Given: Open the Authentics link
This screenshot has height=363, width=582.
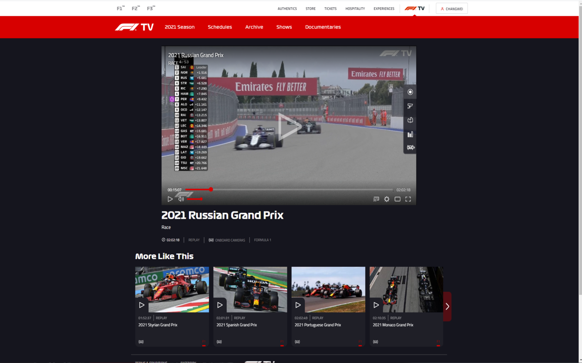Looking at the screenshot, I should (x=287, y=9).
